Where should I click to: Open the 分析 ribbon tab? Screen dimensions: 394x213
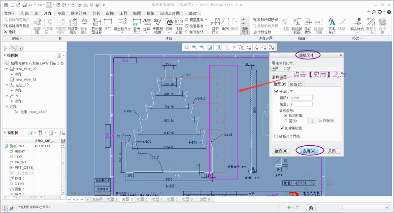click(96, 13)
